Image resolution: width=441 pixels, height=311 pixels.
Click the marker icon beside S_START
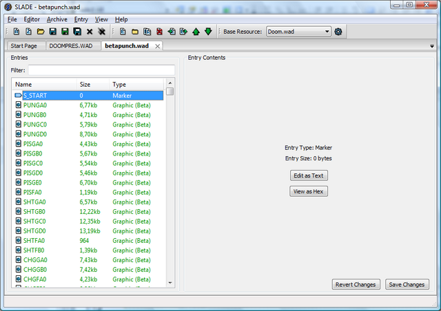point(19,96)
